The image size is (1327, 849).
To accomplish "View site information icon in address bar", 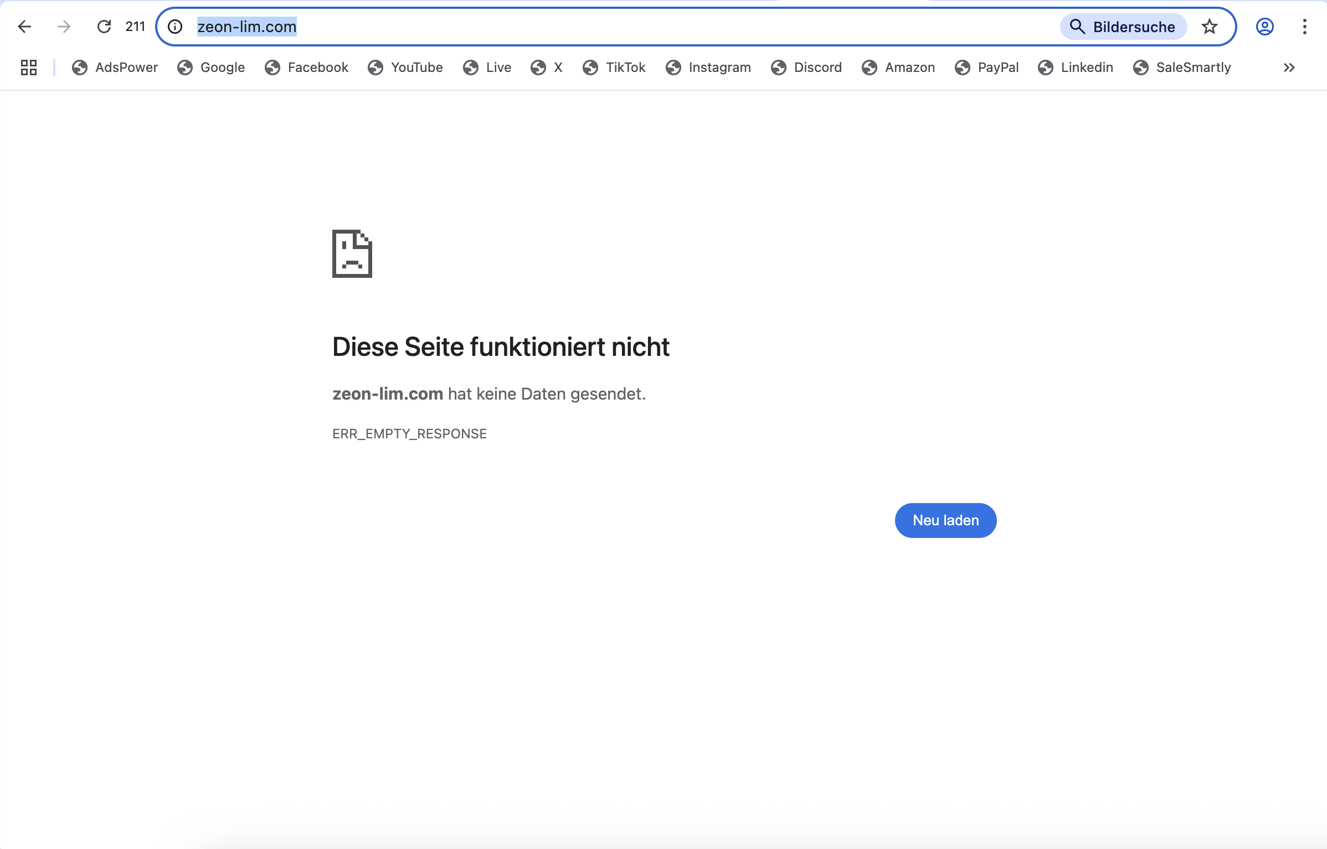I will 175,27.
